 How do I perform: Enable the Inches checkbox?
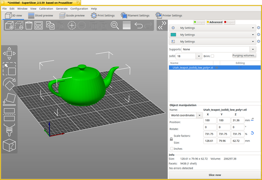click(172, 148)
